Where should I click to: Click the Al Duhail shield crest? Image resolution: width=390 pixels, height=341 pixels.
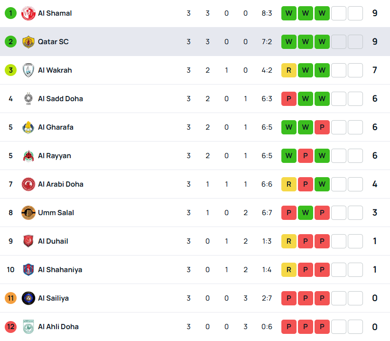28,241
